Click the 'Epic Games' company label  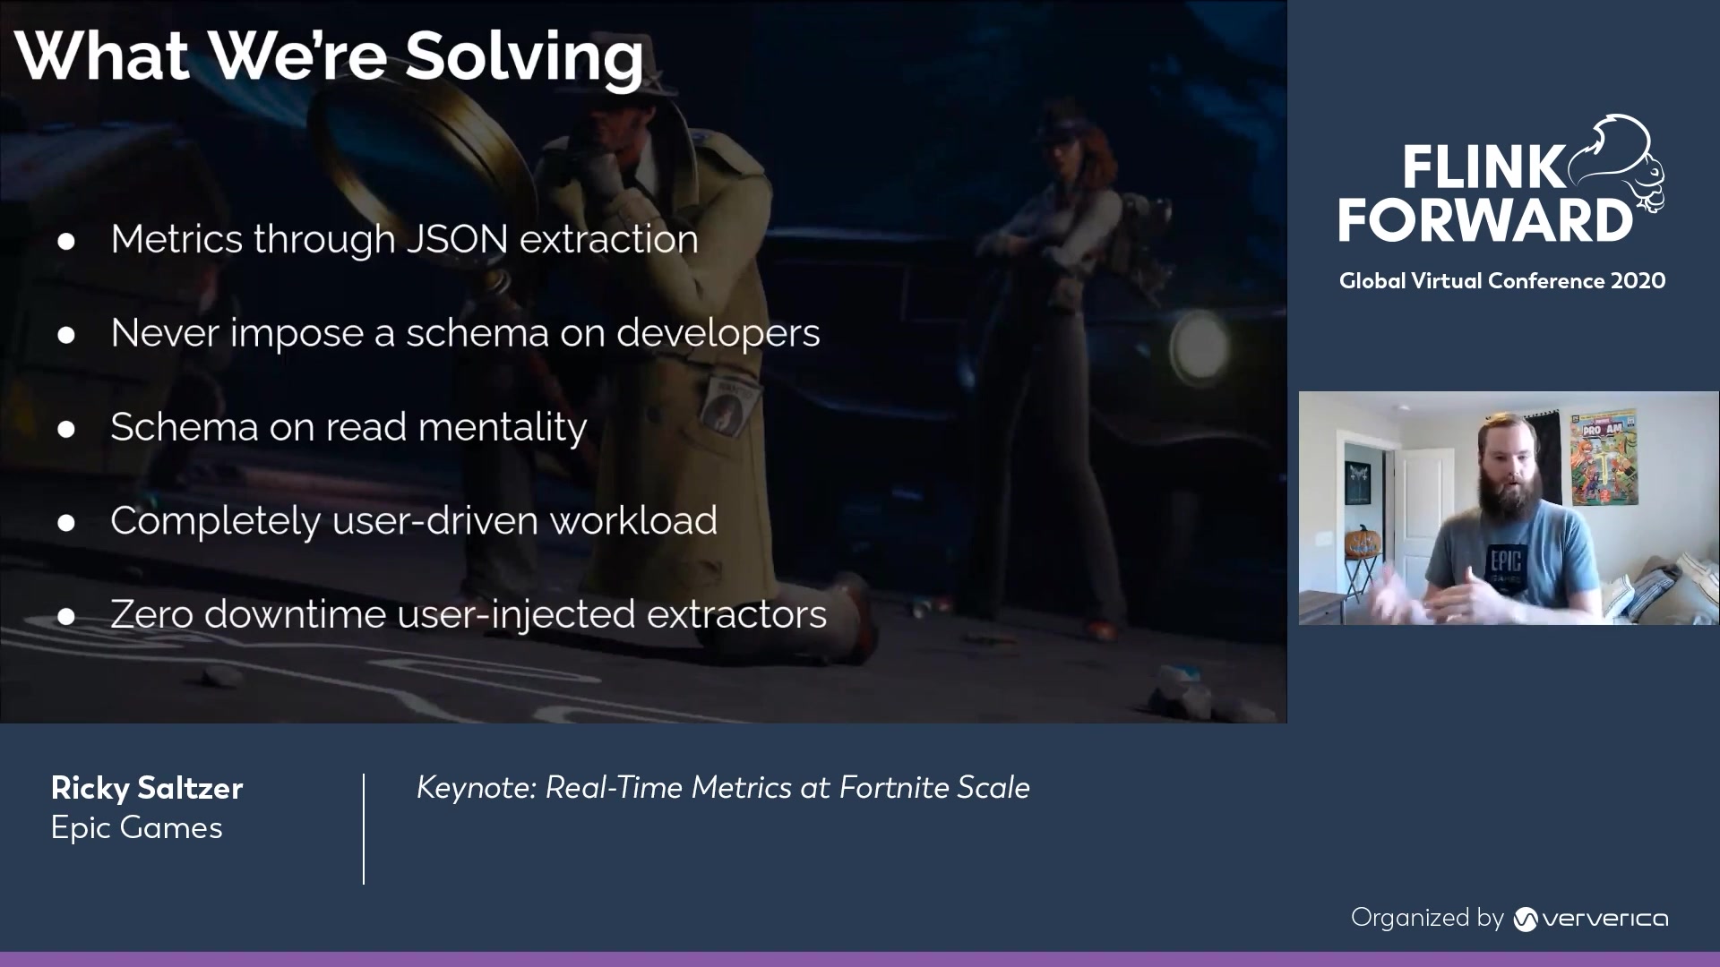pyautogui.click(x=136, y=828)
